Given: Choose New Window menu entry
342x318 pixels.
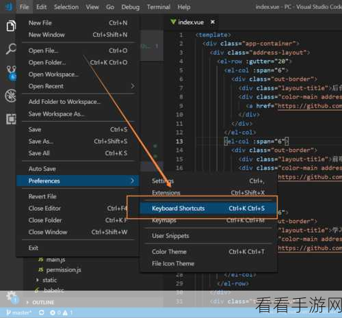Looking at the screenshot, I should click(78, 35).
